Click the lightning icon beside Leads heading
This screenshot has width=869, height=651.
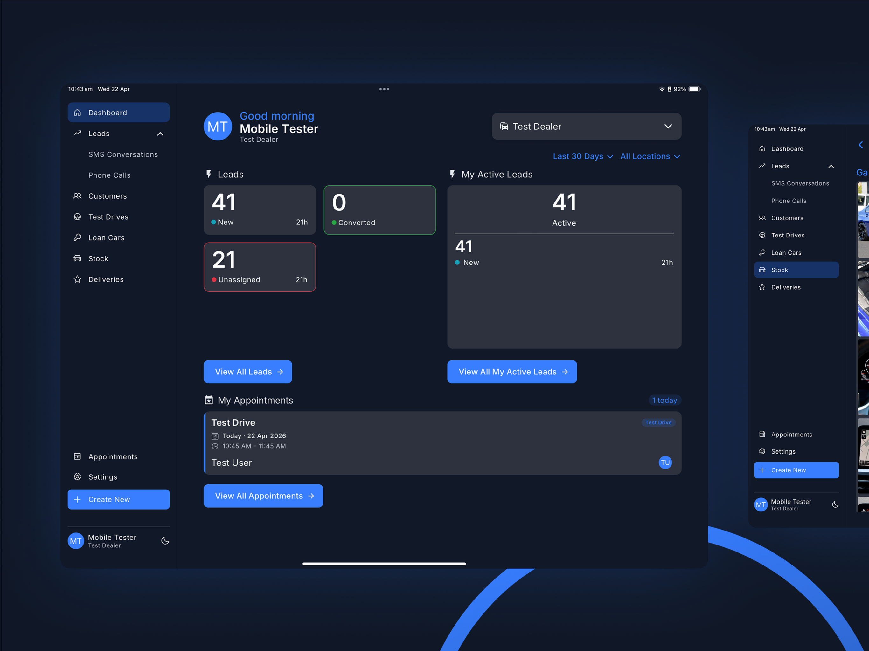[x=209, y=174]
